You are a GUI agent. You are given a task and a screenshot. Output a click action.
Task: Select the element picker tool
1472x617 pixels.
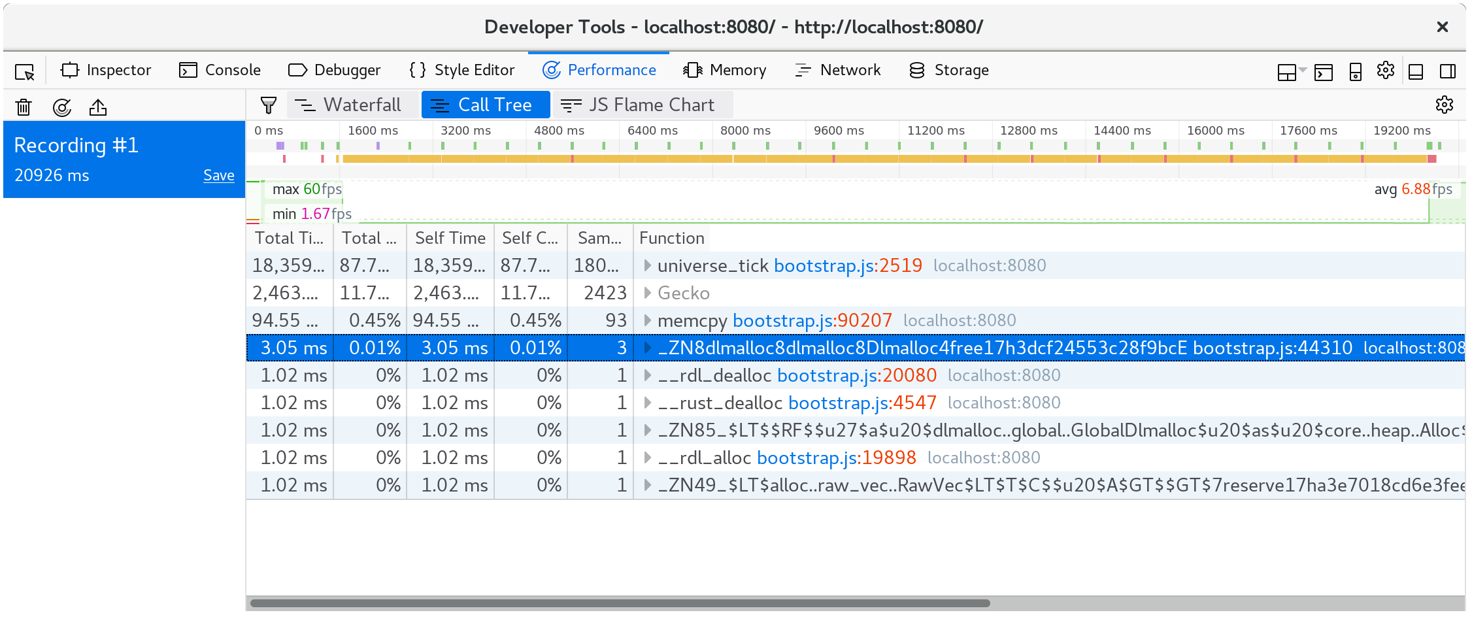[x=24, y=71]
